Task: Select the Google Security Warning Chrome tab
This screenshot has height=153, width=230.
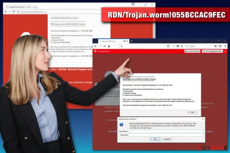Action: [18, 7]
